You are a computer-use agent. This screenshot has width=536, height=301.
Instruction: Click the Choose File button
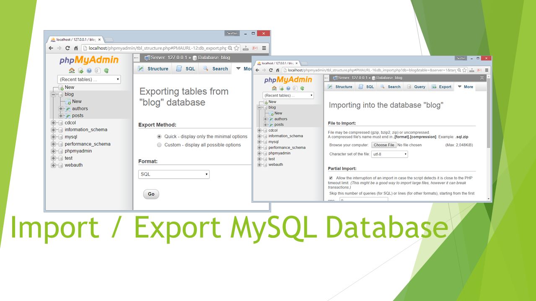[384, 145]
